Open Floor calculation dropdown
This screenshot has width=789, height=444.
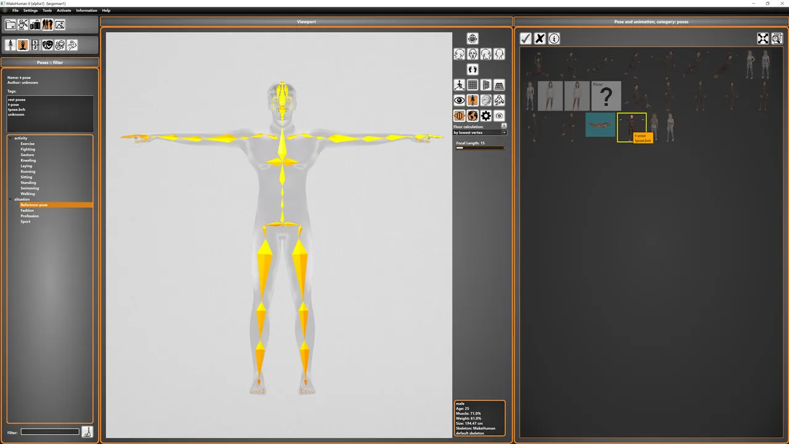(x=480, y=133)
